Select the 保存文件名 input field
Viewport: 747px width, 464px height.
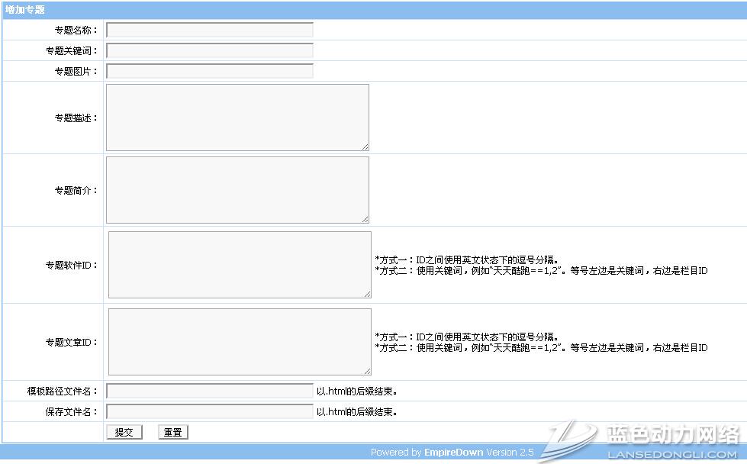coord(209,412)
